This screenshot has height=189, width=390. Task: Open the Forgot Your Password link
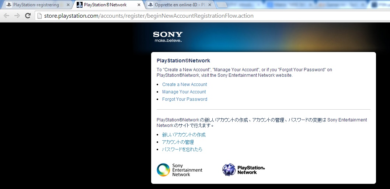[x=185, y=99]
